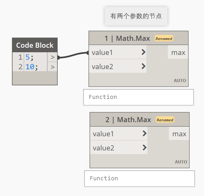Viewport: 204px width, 196px height.
Task: Toggle AUTO lacing on node 1 | Math.Max
Action: click(x=180, y=81)
